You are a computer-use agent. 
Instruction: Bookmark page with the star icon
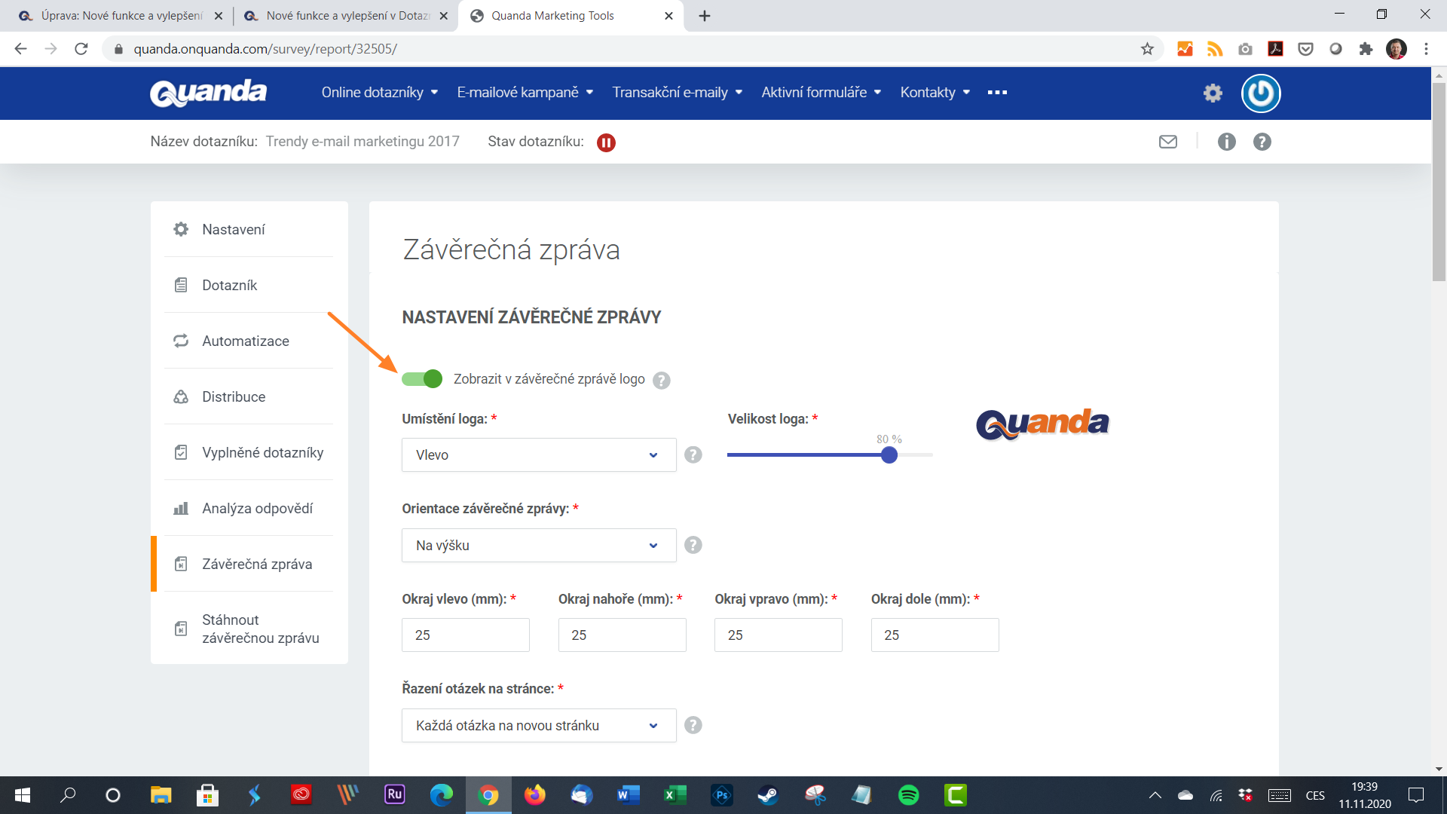pyautogui.click(x=1147, y=49)
